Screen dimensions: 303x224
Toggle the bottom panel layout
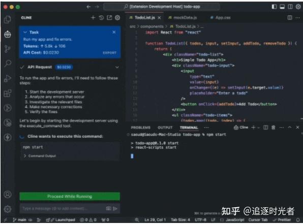tap(282, 7)
